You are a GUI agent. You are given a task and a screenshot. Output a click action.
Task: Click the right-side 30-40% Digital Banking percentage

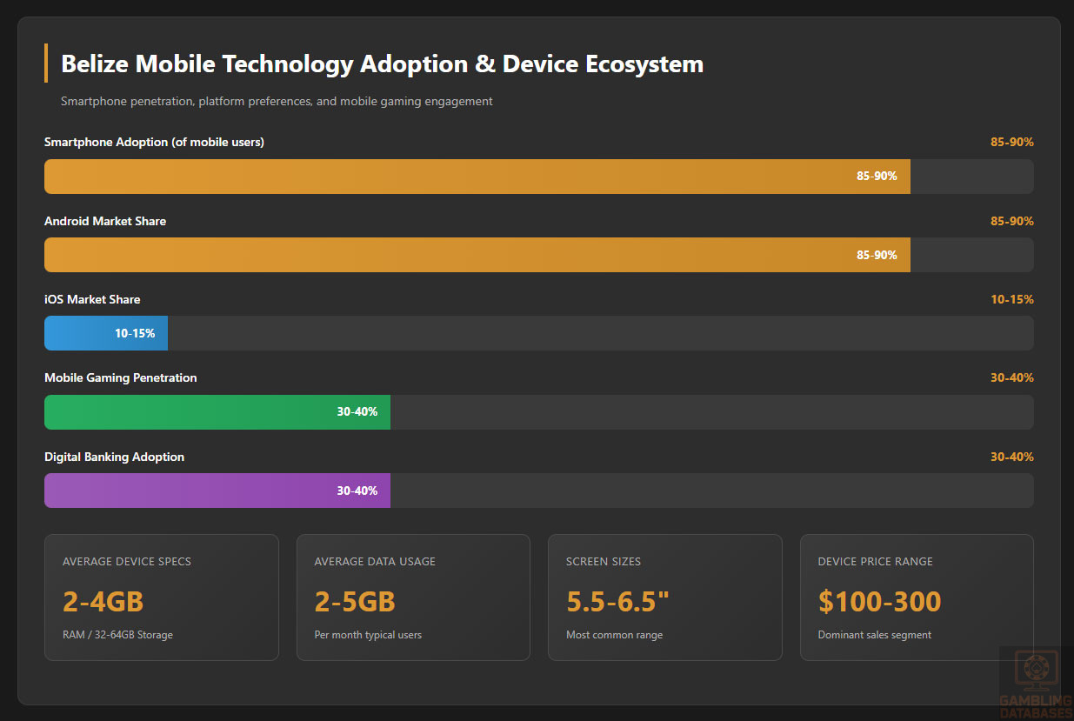[1011, 457]
